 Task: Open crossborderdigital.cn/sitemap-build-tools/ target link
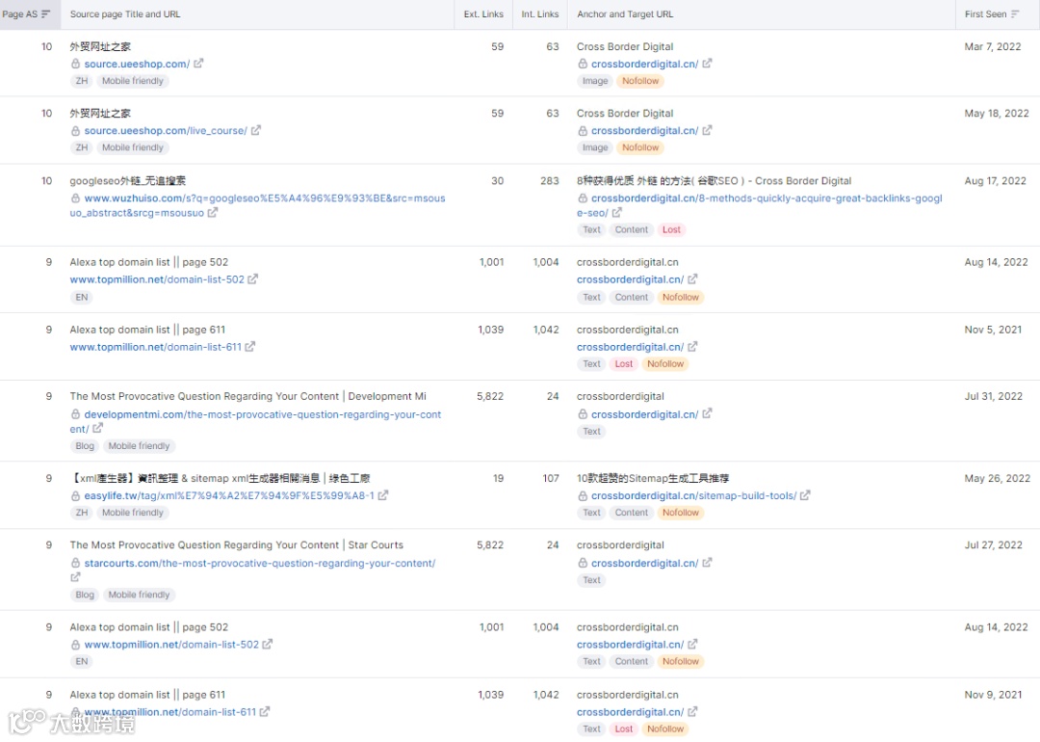click(693, 495)
